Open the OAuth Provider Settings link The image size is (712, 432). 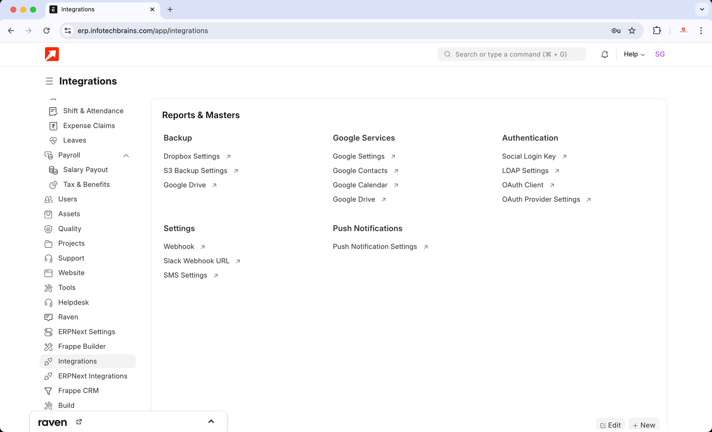pyautogui.click(x=541, y=199)
